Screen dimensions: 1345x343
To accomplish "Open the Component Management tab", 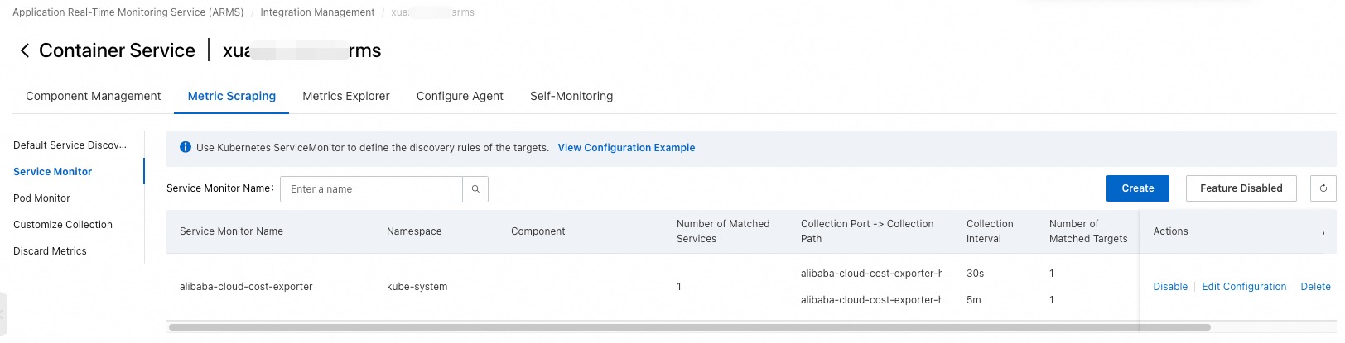I will click(x=93, y=96).
